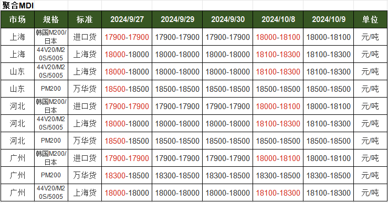Select 河北 market cell in 万华货 row
Screen dimensions: 388x203
click(x=17, y=141)
